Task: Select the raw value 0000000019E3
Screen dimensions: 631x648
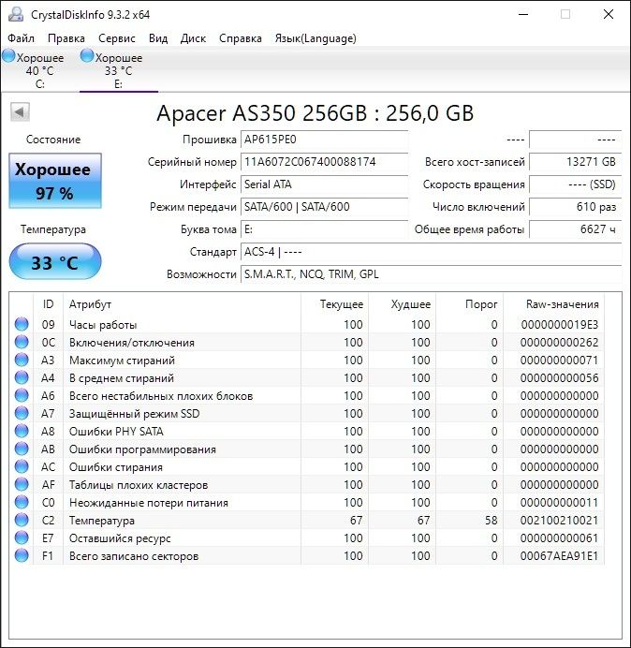Action: tap(559, 325)
